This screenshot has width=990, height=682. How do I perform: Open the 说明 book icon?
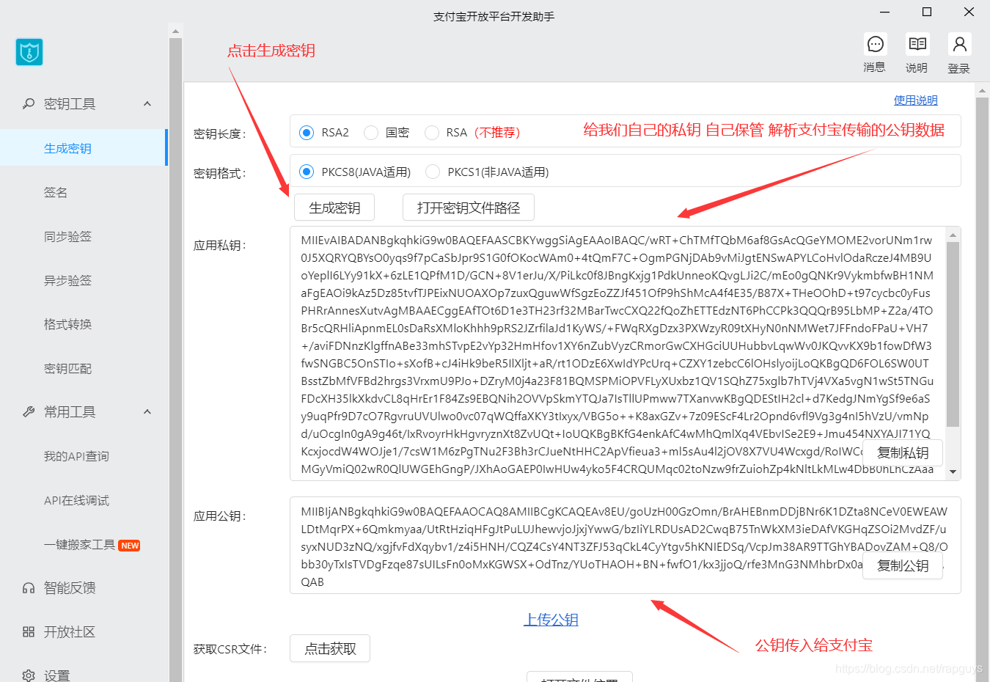click(917, 45)
